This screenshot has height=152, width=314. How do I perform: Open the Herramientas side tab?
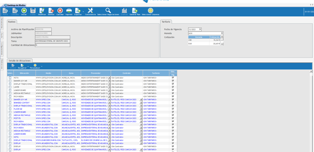(x=2, y=23)
